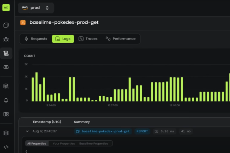This screenshot has height=153, width=230.
Task: Open the dashboards layout icon
Action: 6,114
